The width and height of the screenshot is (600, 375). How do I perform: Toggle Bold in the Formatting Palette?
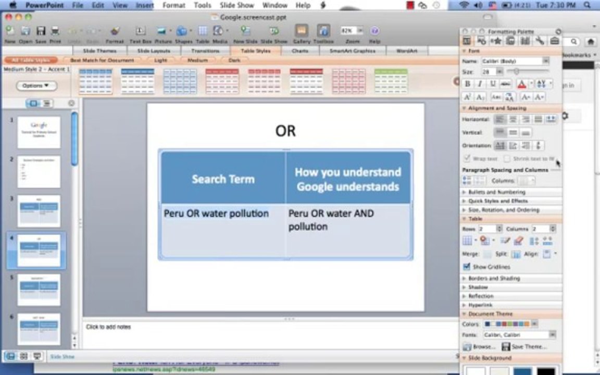(x=467, y=84)
